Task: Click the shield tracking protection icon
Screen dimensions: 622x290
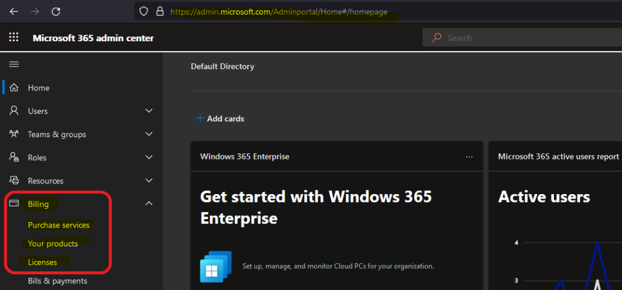Action: click(144, 11)
